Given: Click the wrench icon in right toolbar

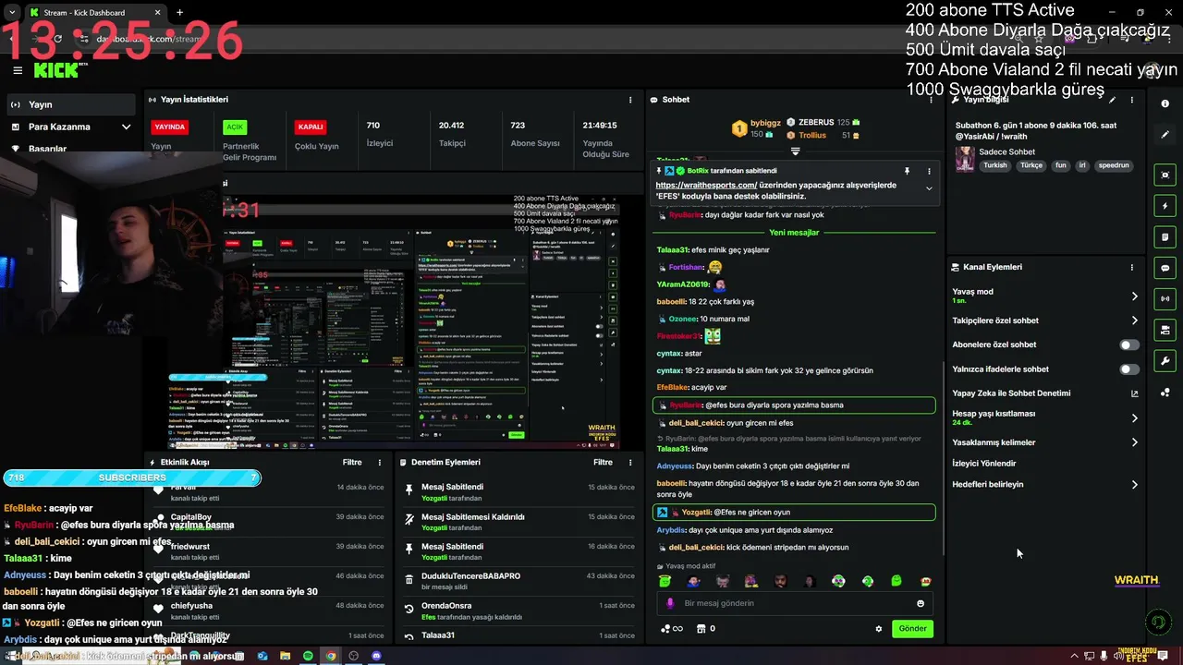Looking at the screenshot, I should (x=1165, y=361).
